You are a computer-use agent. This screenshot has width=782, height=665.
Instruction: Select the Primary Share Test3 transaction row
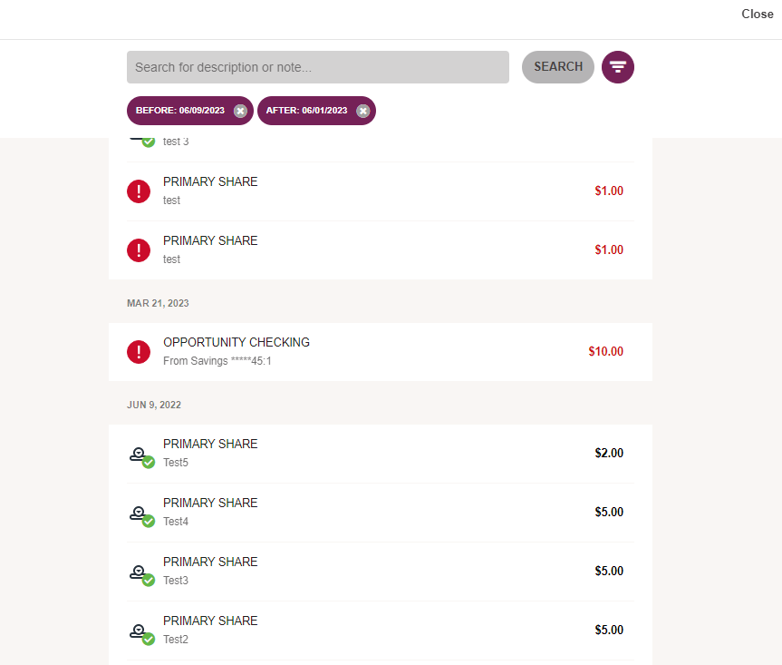[381, 572]
